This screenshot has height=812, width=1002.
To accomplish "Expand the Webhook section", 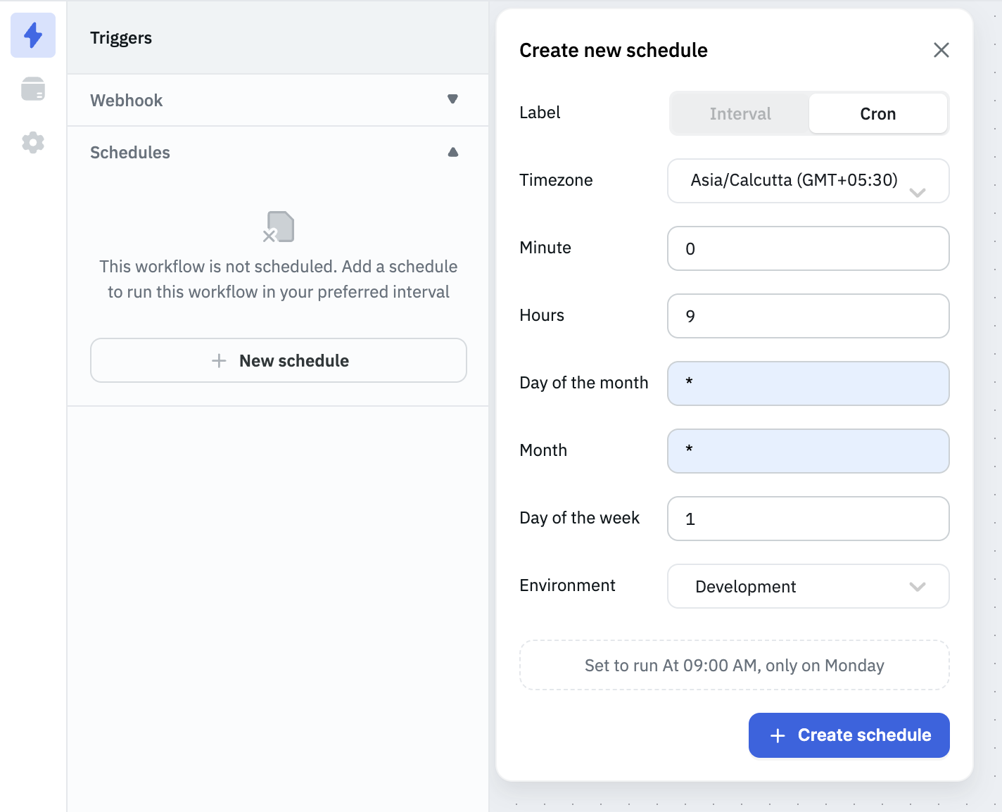I will pos(453,100).
